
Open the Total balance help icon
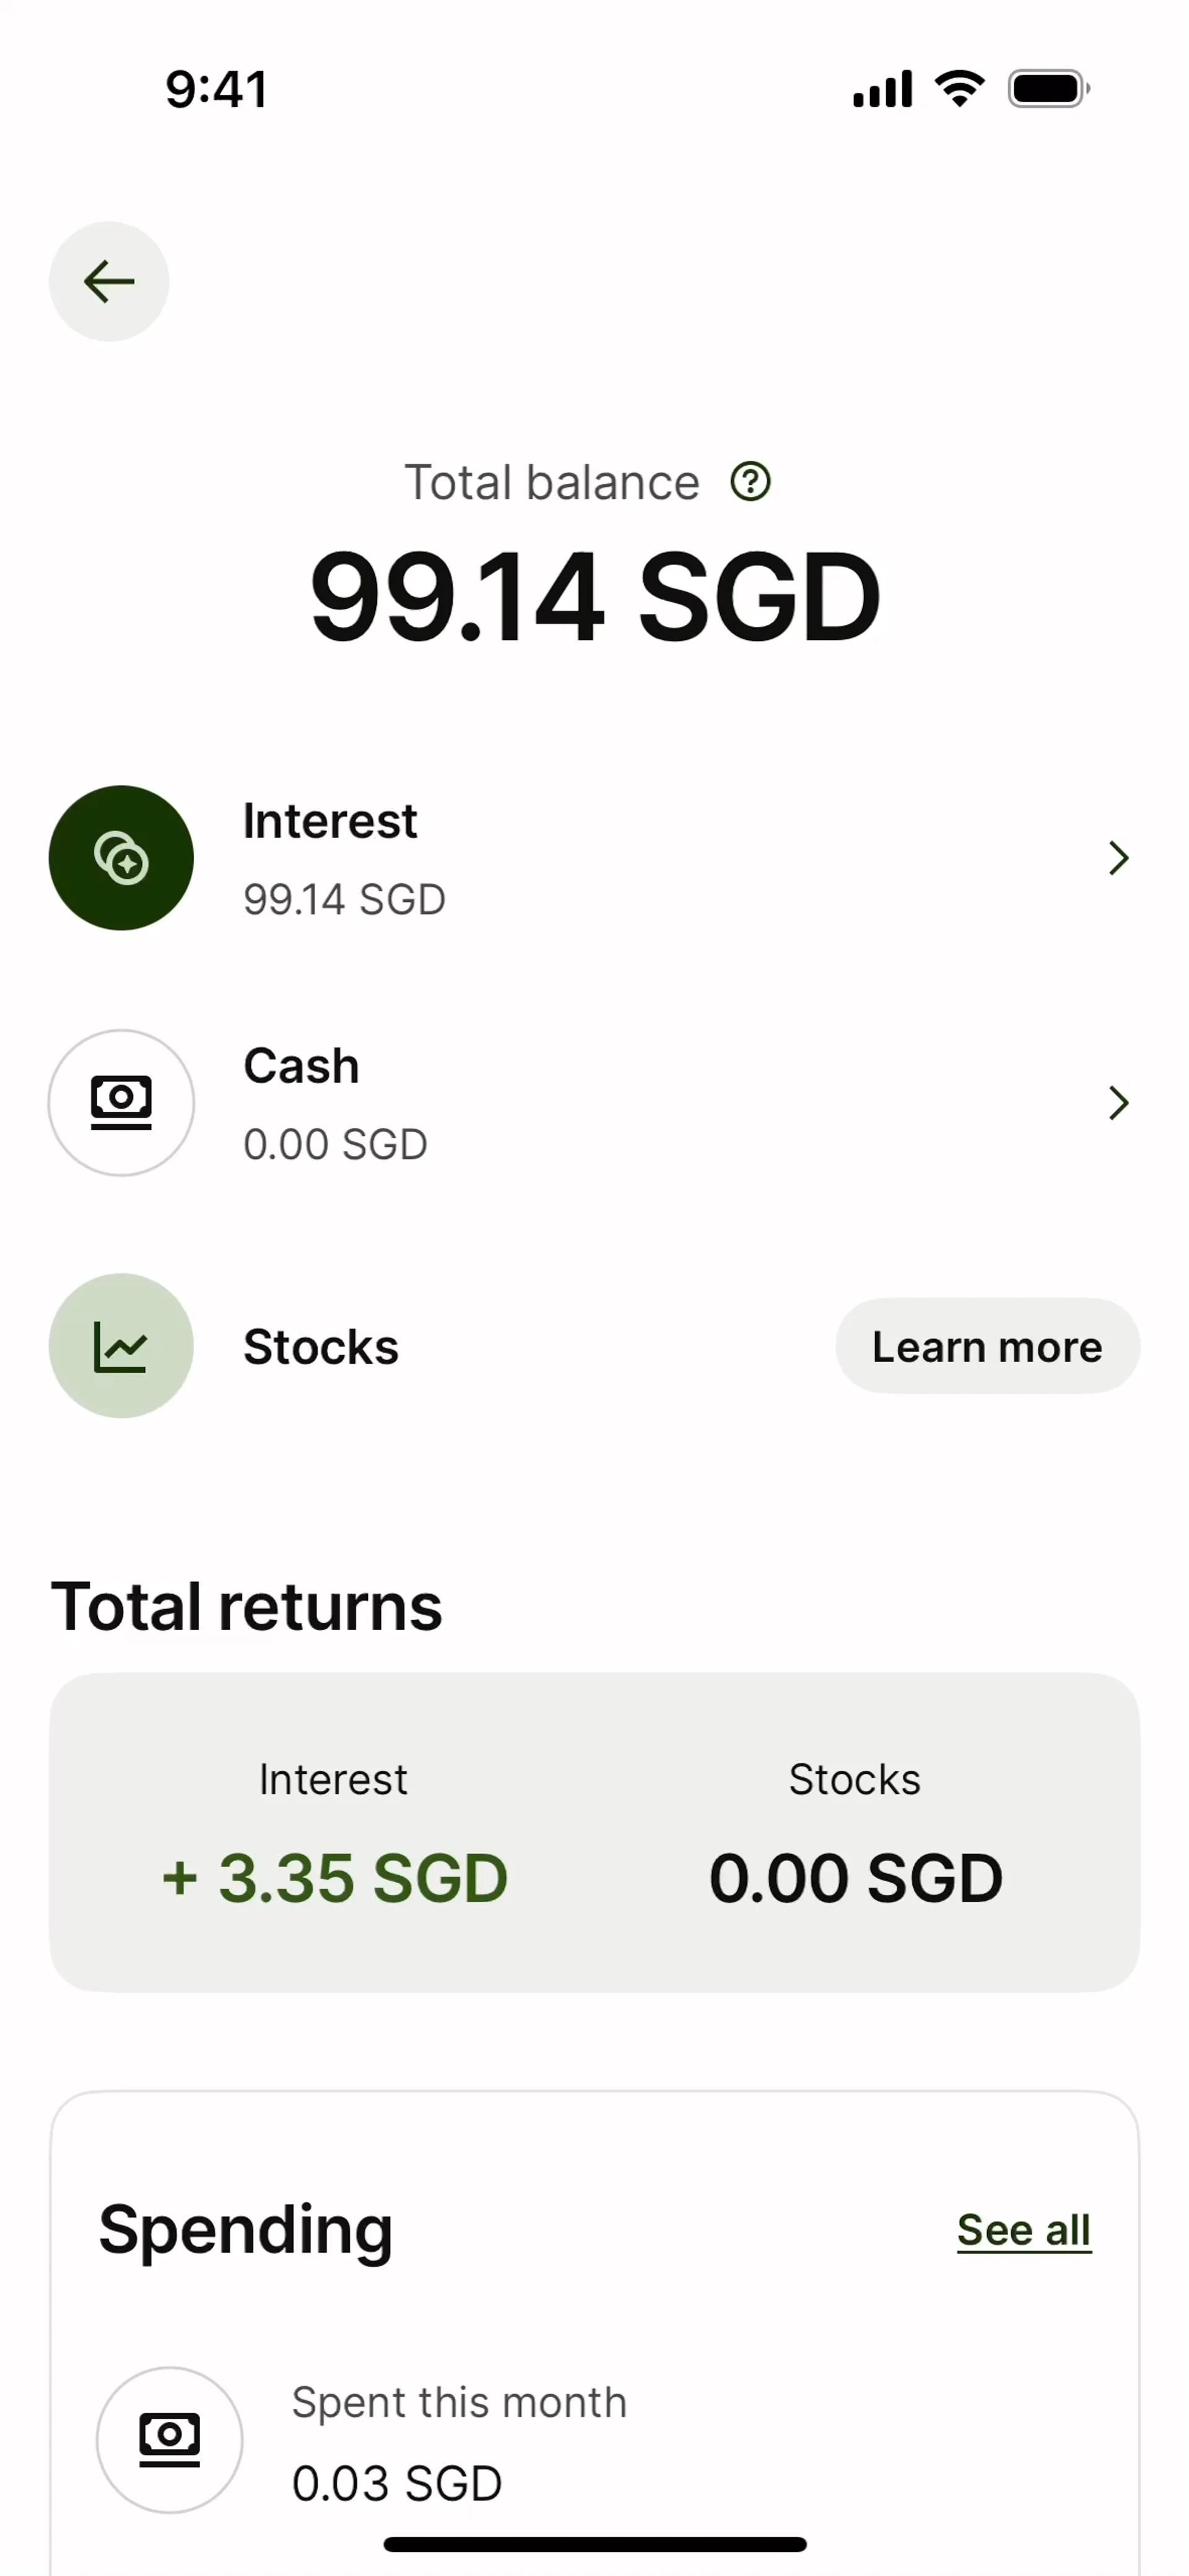(750, 482)
